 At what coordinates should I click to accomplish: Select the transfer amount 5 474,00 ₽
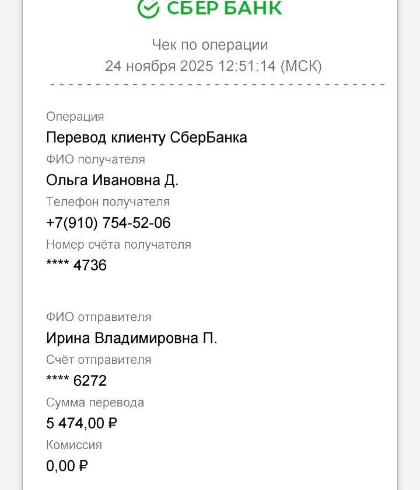(82, 423)
